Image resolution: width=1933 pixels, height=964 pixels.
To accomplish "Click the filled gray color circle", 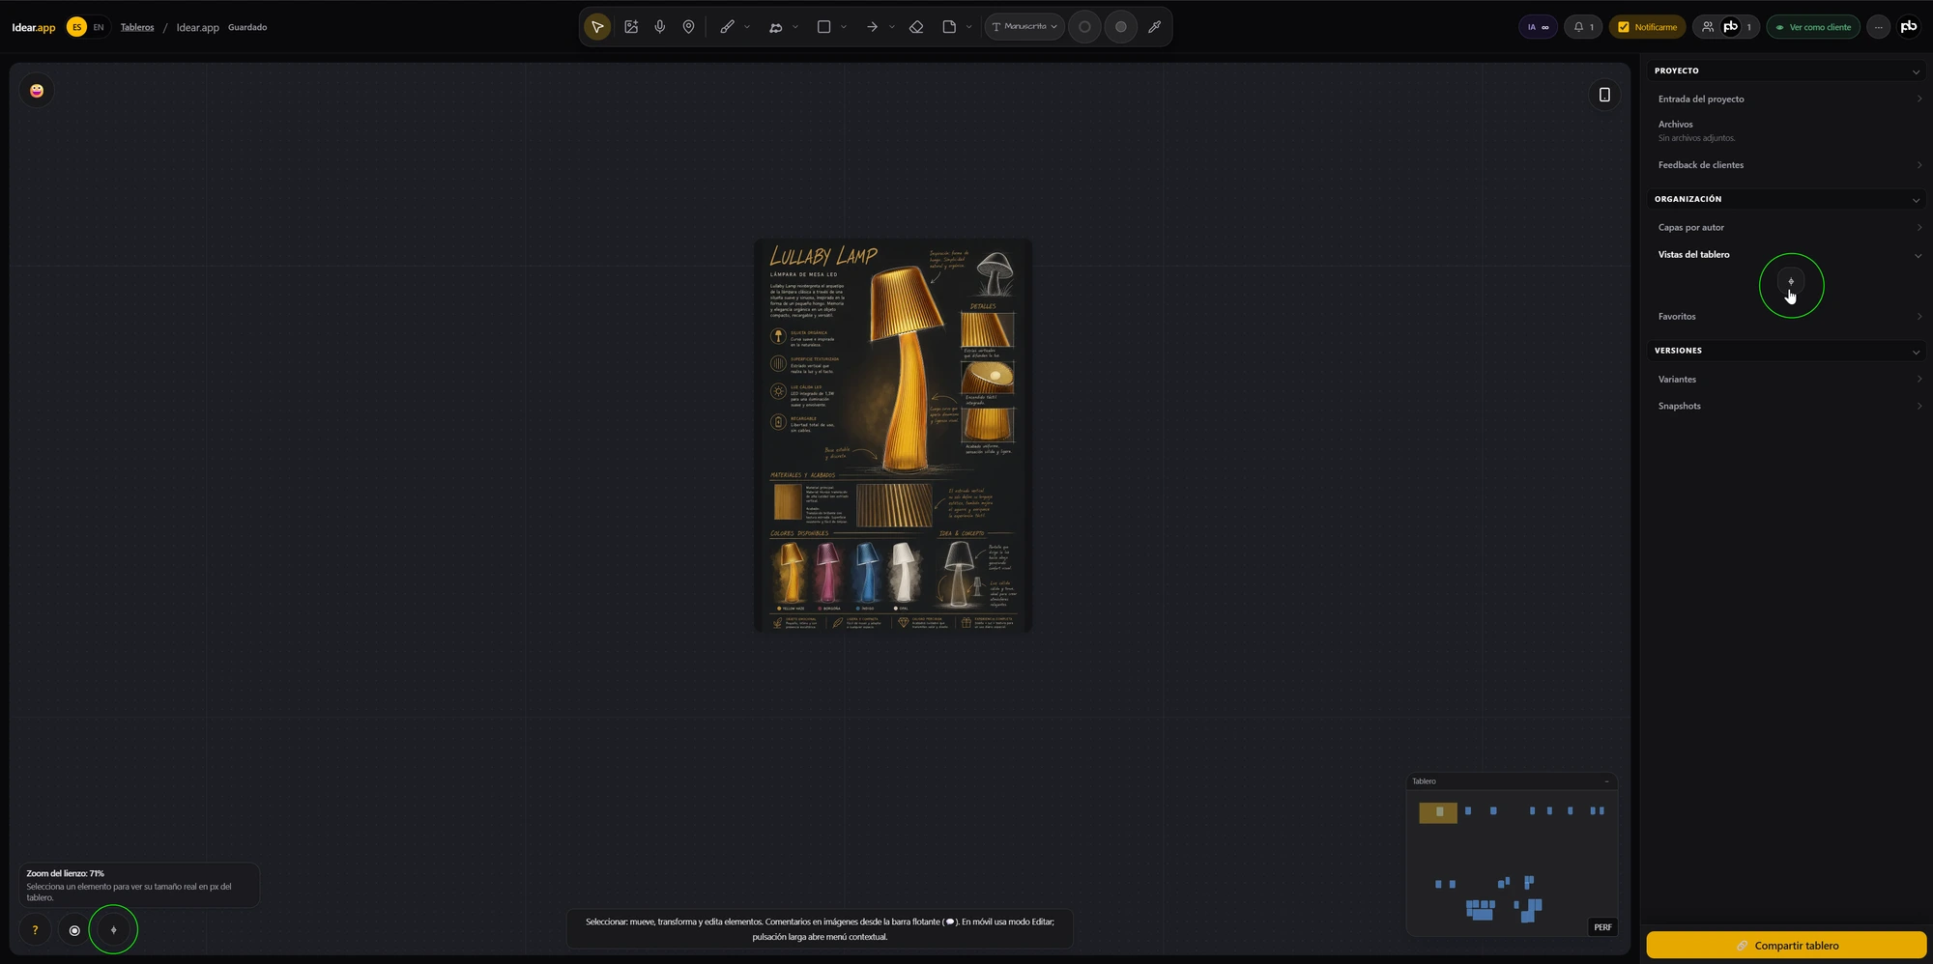I will pos(1121,27).
